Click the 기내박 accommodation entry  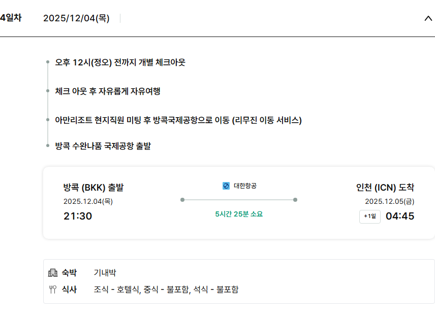[105, 273]
